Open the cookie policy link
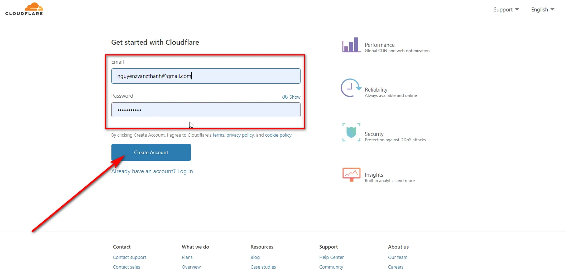 coord(278,135)
